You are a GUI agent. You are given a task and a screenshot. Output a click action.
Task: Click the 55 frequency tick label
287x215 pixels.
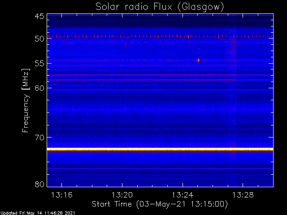tap(39, 64)
